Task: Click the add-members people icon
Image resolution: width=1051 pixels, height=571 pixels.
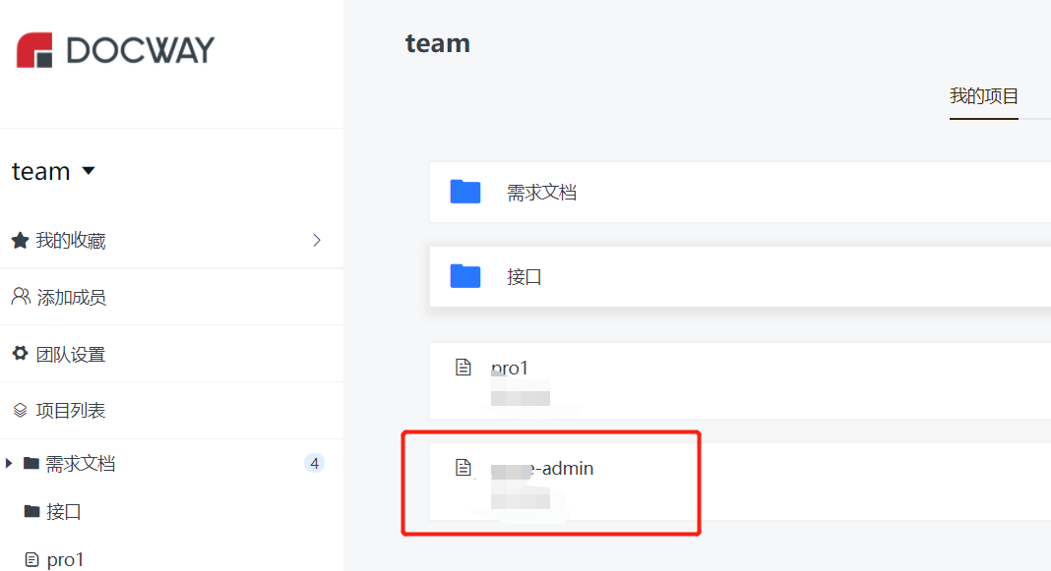Action: pyautogui.click(x=19, y=297)
